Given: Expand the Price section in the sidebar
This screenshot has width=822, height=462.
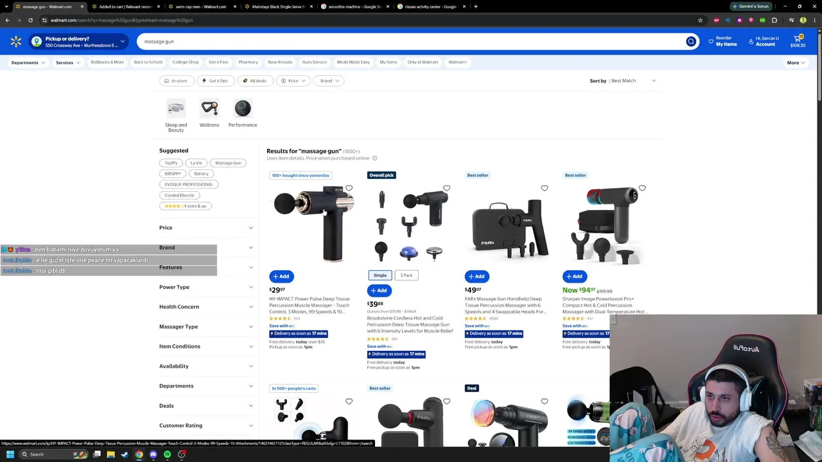Looking at the screenshot, I should pyautogui.click(x=206, y=228).
